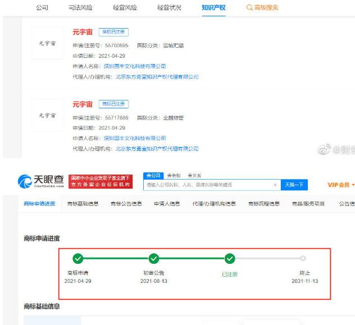This screenshot has height=325, width=355.
Task: Jump to 代理/办理机构信息 section tab
Action: pos(214,204)
